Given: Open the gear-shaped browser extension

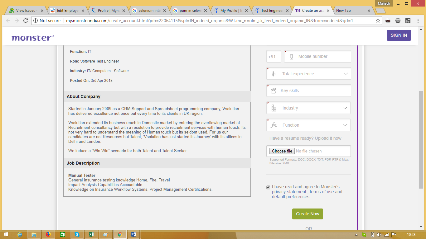Looking at the screenshot, I should [x=398, y=21].
